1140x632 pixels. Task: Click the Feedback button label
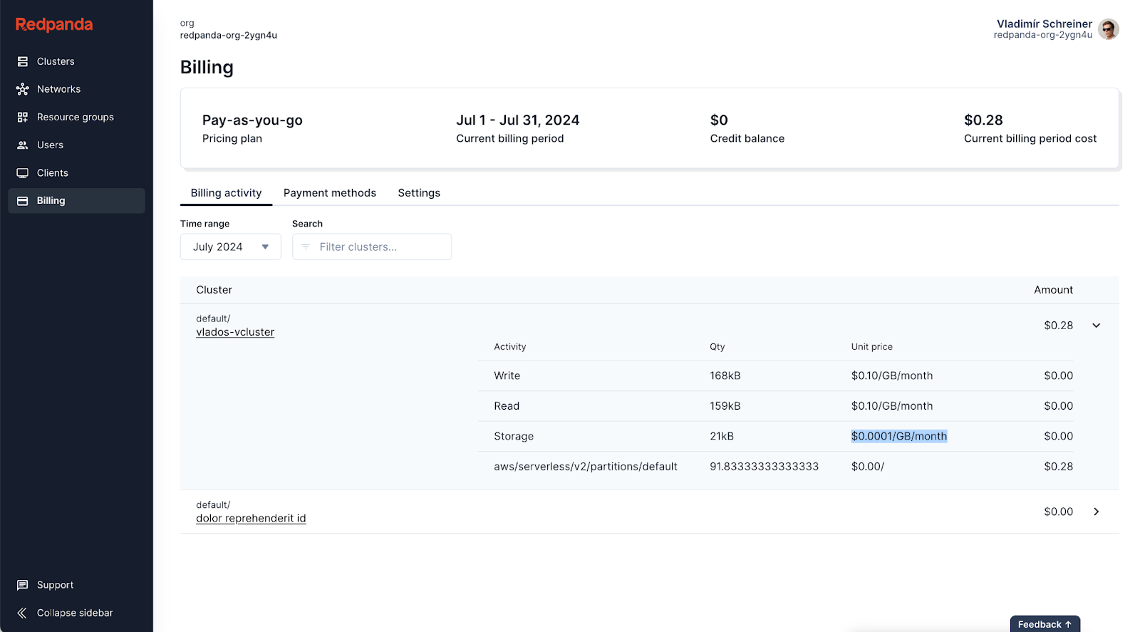1040,624
